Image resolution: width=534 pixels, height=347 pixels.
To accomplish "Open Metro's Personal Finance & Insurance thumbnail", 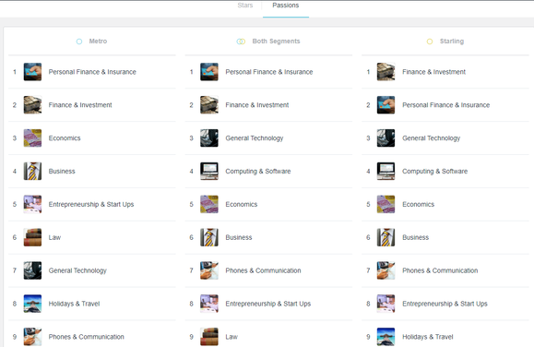I will tap(32, 72).
